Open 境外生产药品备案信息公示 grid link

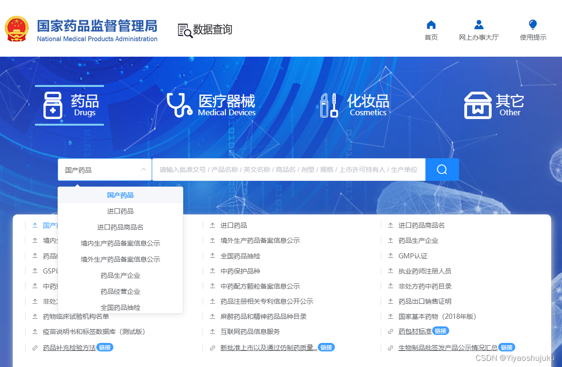click(260, 240)
